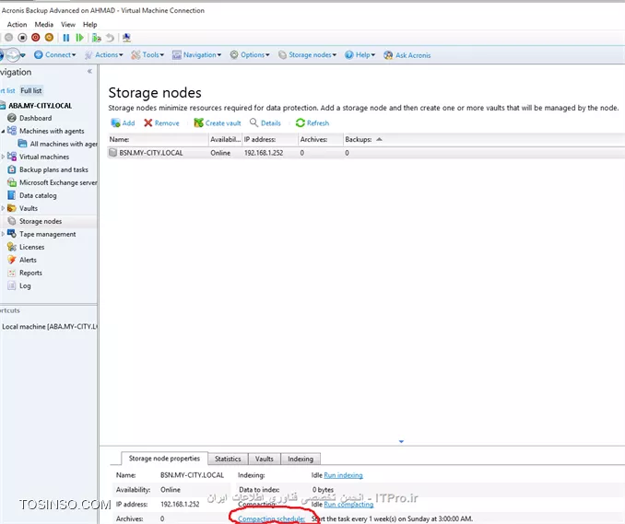Click Ask Acronis
The height and width of the screenshot is (524, 625).
407,55
